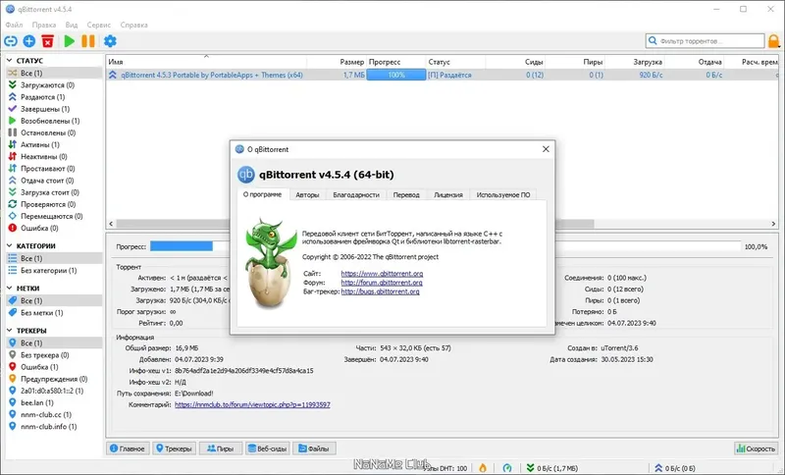Select the qBittorrent 4.5.3 Portable torrent row
Screen dimensions: 785x475
pos(443,75)
